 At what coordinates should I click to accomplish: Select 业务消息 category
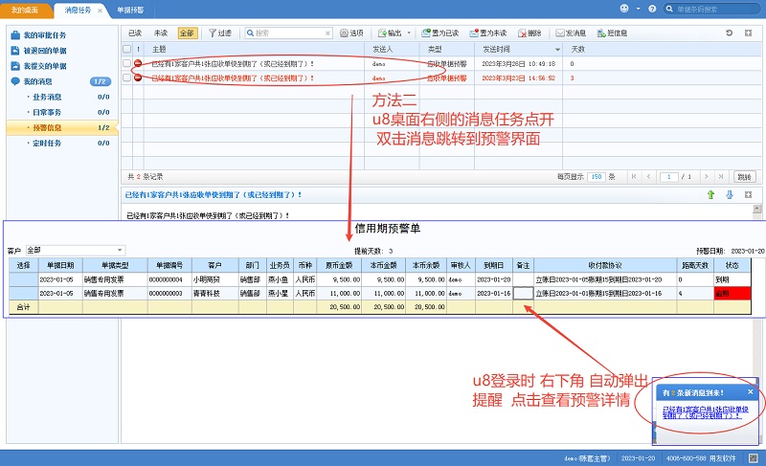tap(47, 97)
